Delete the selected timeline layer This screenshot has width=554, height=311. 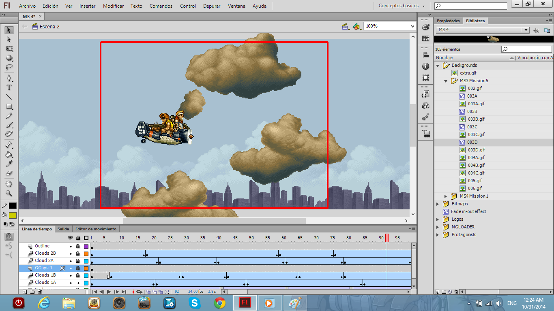point(39,292)
